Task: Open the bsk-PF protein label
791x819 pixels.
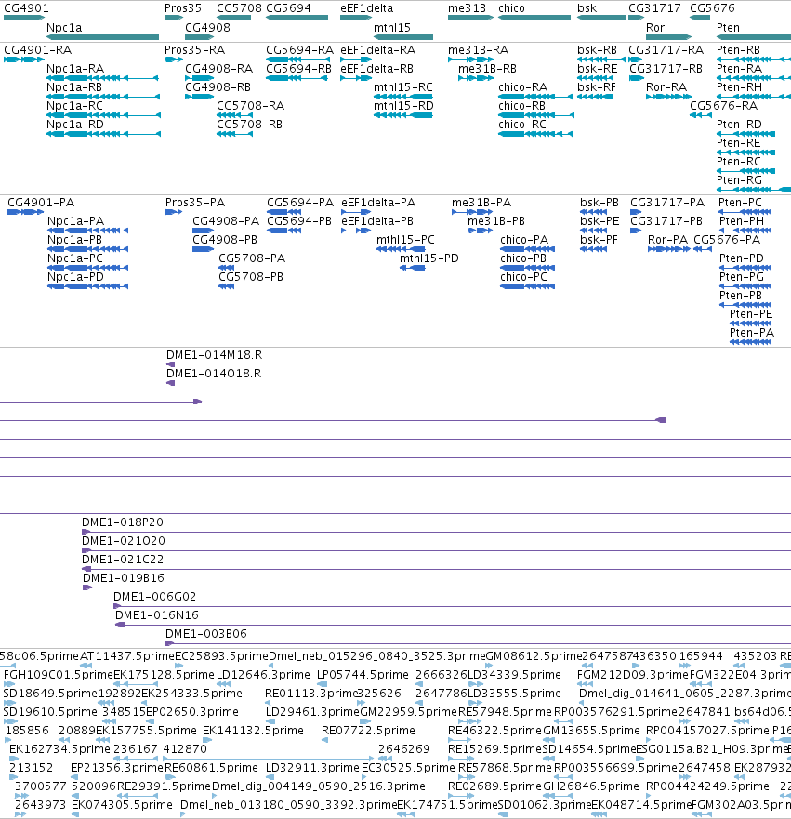Action: [599, 240]
